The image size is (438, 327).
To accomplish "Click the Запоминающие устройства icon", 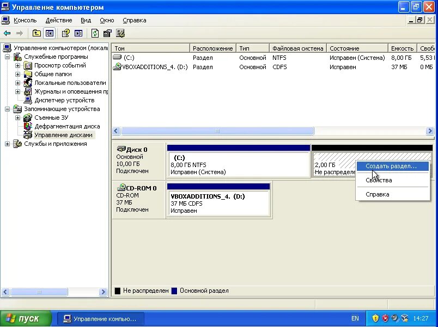I will [17, 109].
